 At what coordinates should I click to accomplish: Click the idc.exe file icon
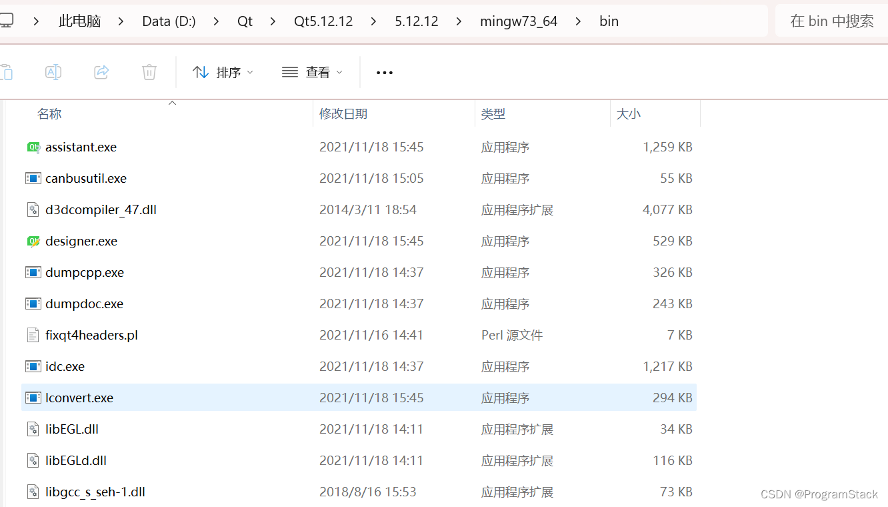pyautogui.click(x=33, y=366)
